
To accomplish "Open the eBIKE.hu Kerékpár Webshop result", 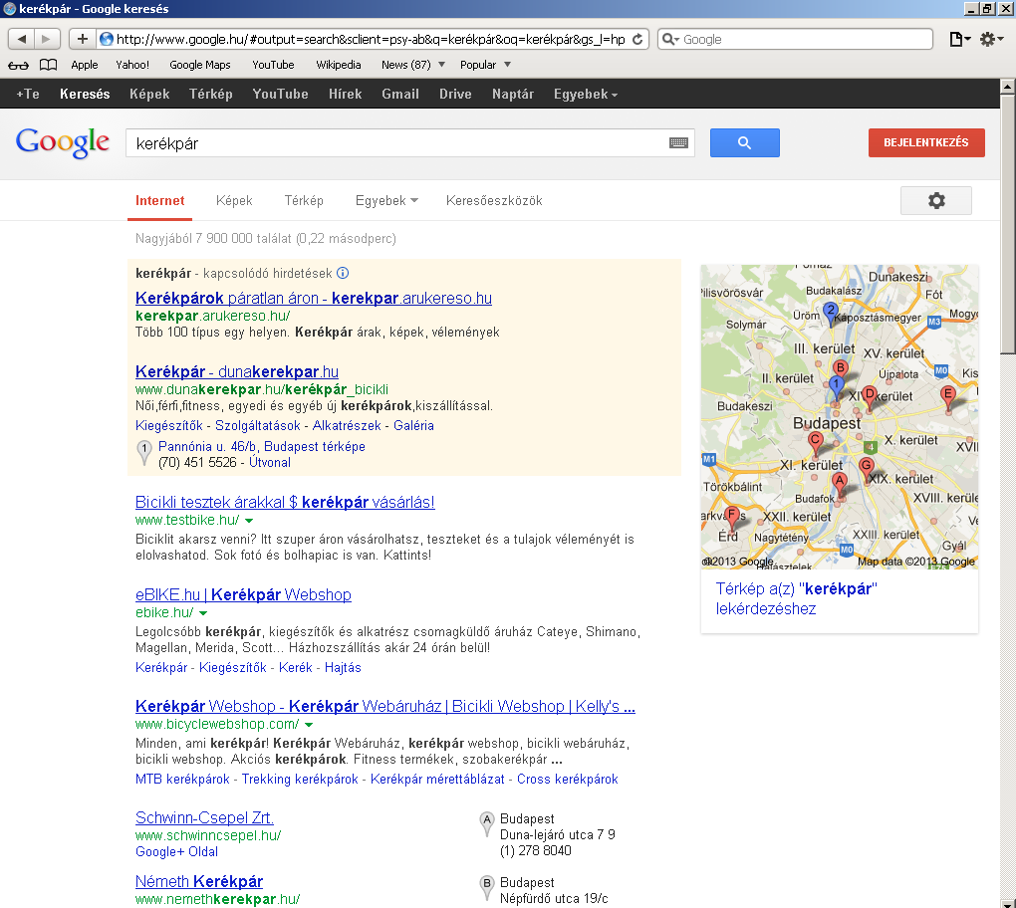I will 243,594.
